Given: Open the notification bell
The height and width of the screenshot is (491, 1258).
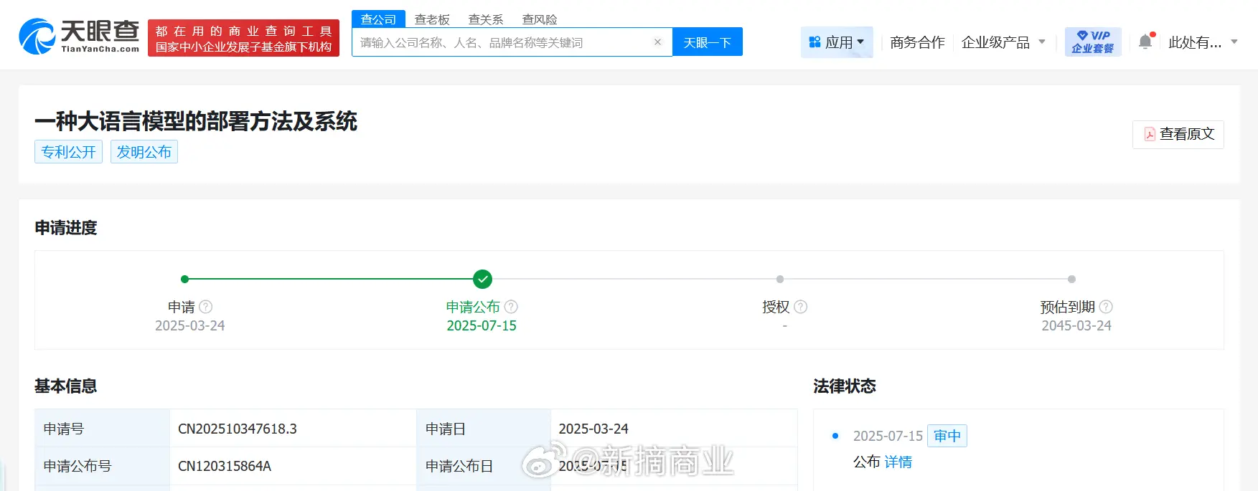Looking at the screenshot, I should click(1145, 42).
